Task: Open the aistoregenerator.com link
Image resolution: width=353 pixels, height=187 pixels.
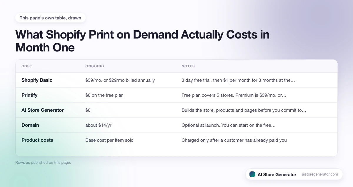Action: (320, 174)
